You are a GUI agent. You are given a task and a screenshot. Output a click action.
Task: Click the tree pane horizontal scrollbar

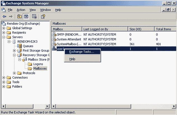pyautogui.click(x=25, y=106)
